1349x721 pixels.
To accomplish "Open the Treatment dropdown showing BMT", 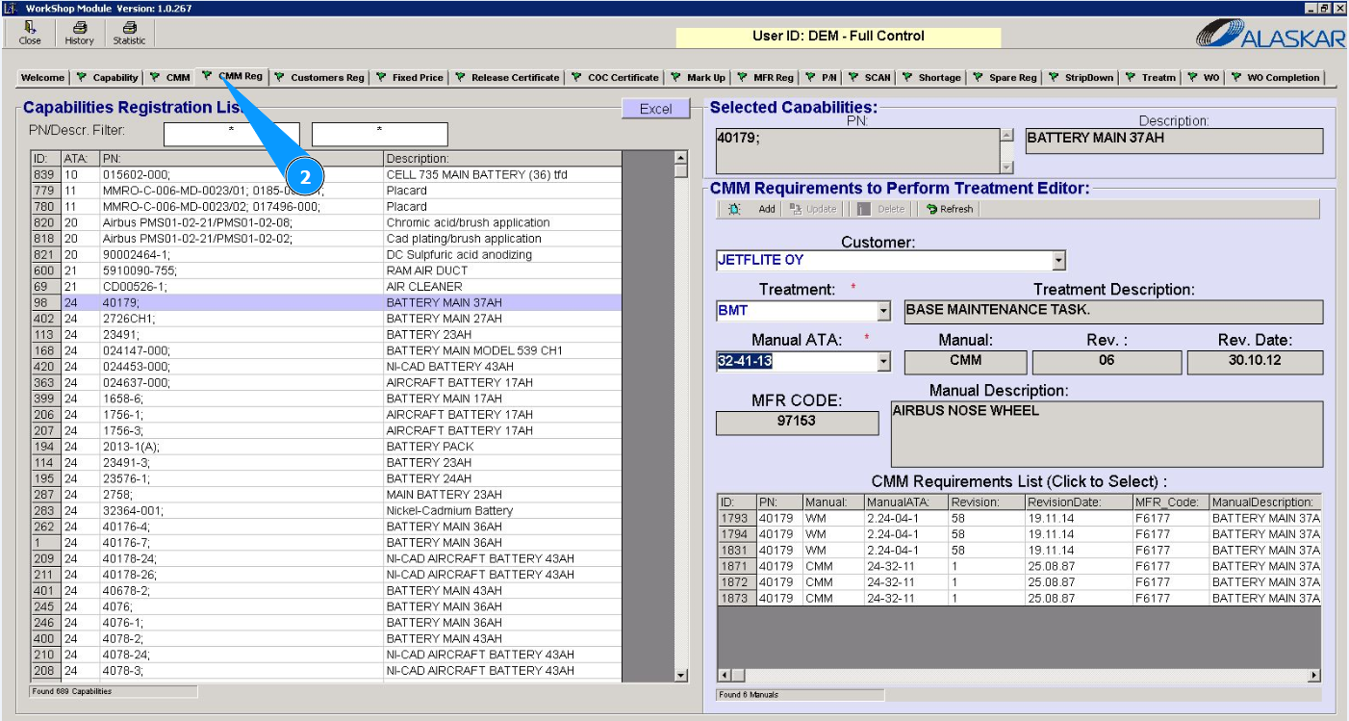I will point(883,312).
